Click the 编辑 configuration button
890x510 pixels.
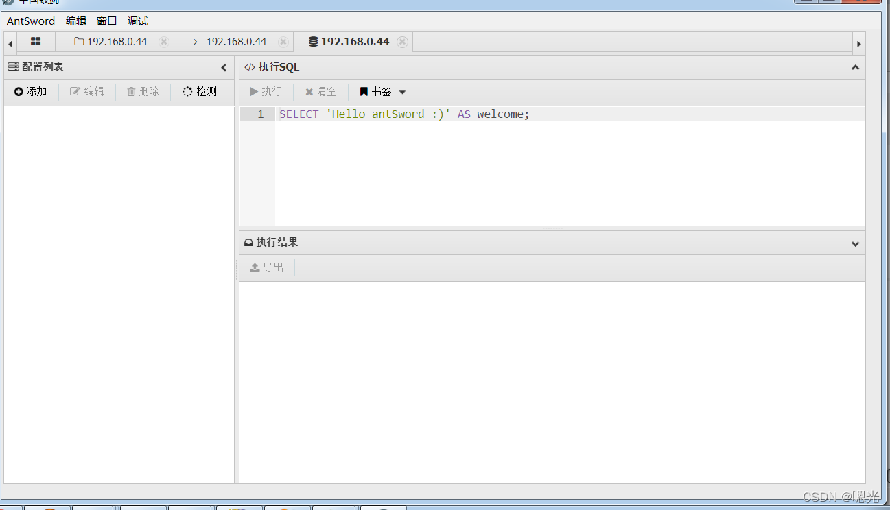point(87,91)
